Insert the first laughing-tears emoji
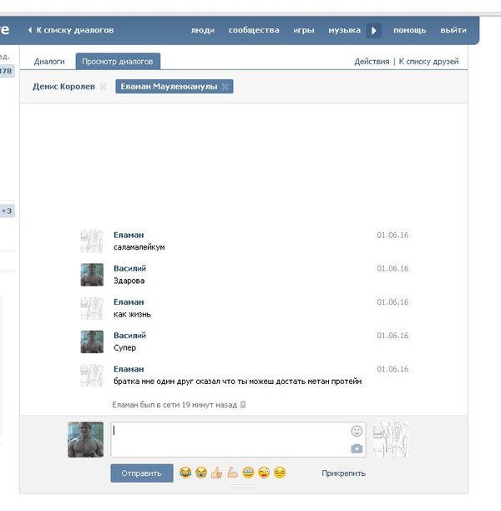Viewport: 501px width, 511px height. (x=185, y=473)
